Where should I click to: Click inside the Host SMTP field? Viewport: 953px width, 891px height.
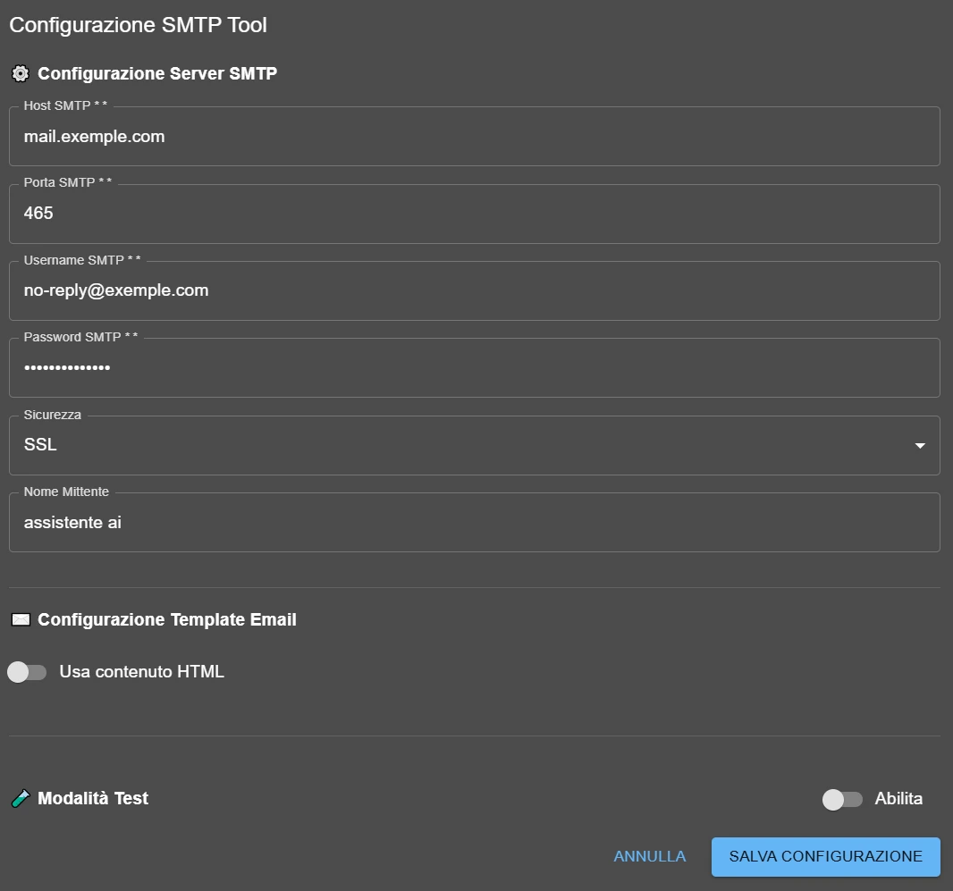(474, 136)
